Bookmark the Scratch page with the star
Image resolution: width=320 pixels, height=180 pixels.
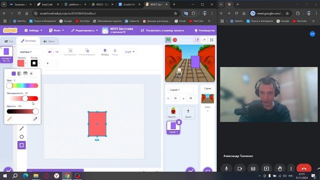coord(175,13)
